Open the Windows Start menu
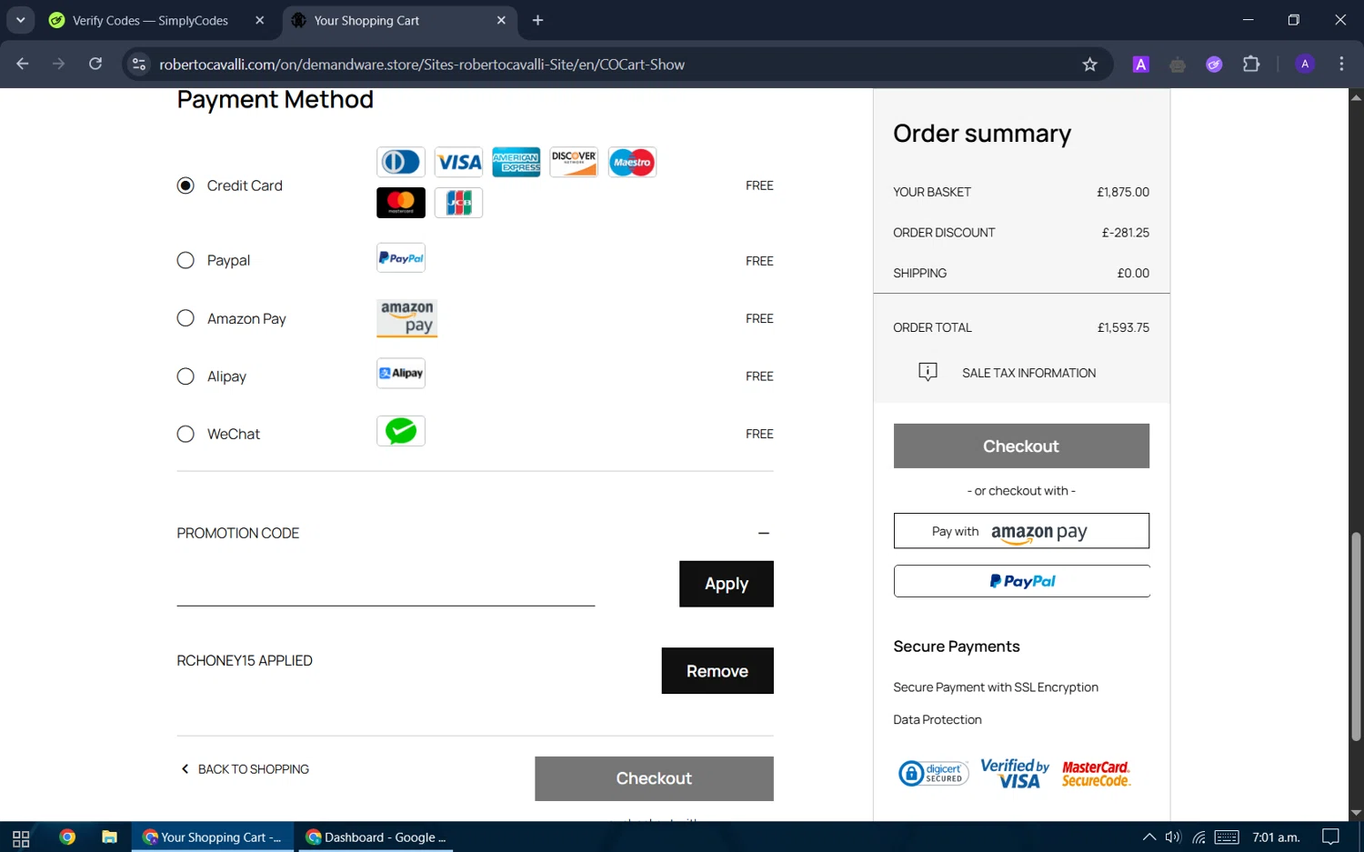This screenshot has height=852, width=1364. (x=21, y=837)
